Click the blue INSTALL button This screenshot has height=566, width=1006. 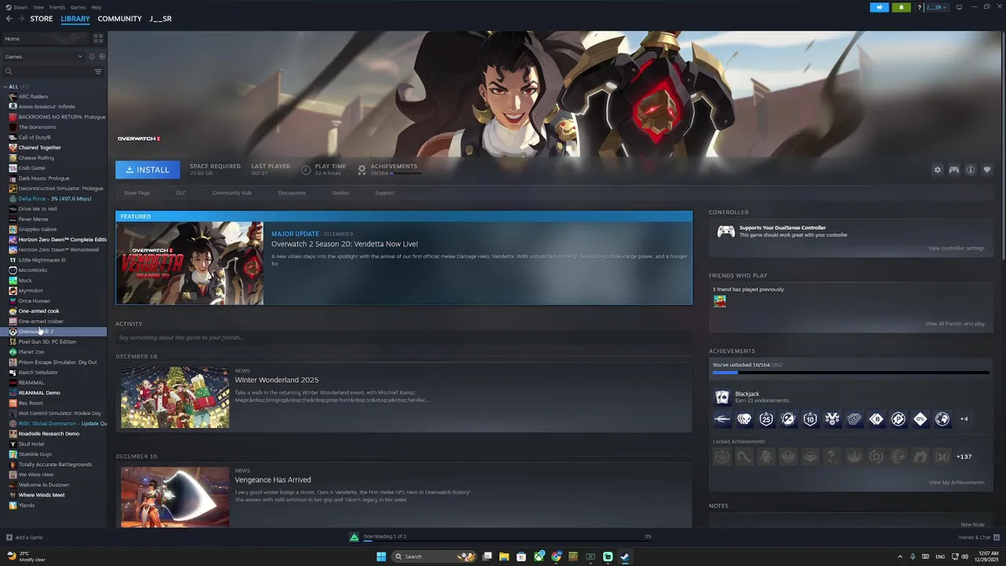[148, 170]
